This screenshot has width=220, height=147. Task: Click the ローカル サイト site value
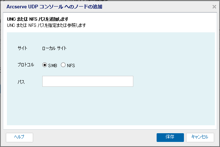(x=54, y=48)
